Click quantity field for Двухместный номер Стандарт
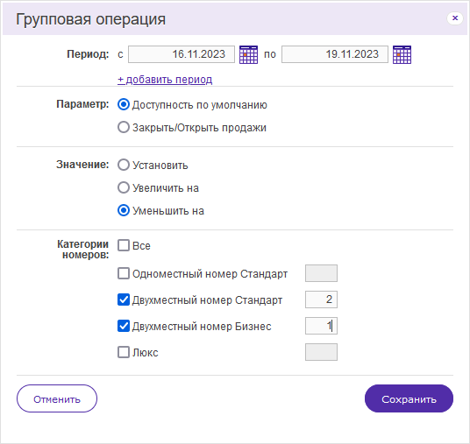This screenshot has height=444, width=470. click(x=321, y=300)
